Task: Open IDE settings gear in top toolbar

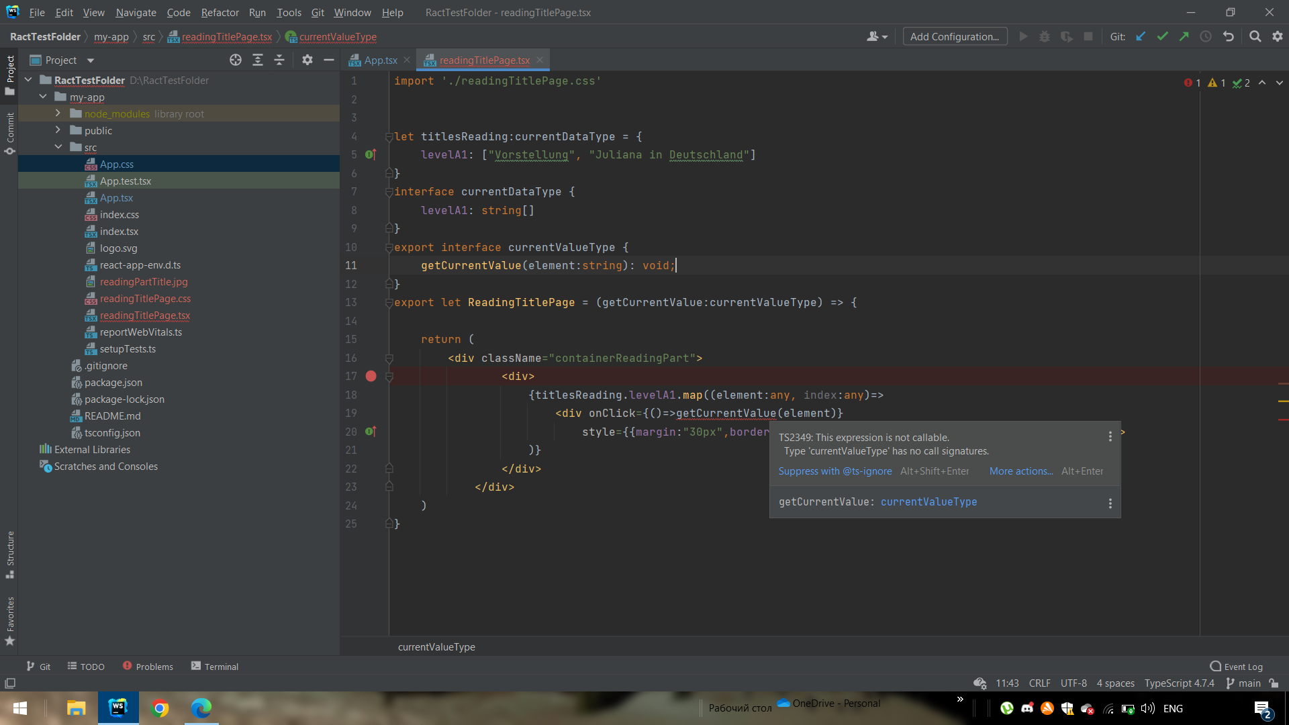Action: click(x=1278, y=36)
